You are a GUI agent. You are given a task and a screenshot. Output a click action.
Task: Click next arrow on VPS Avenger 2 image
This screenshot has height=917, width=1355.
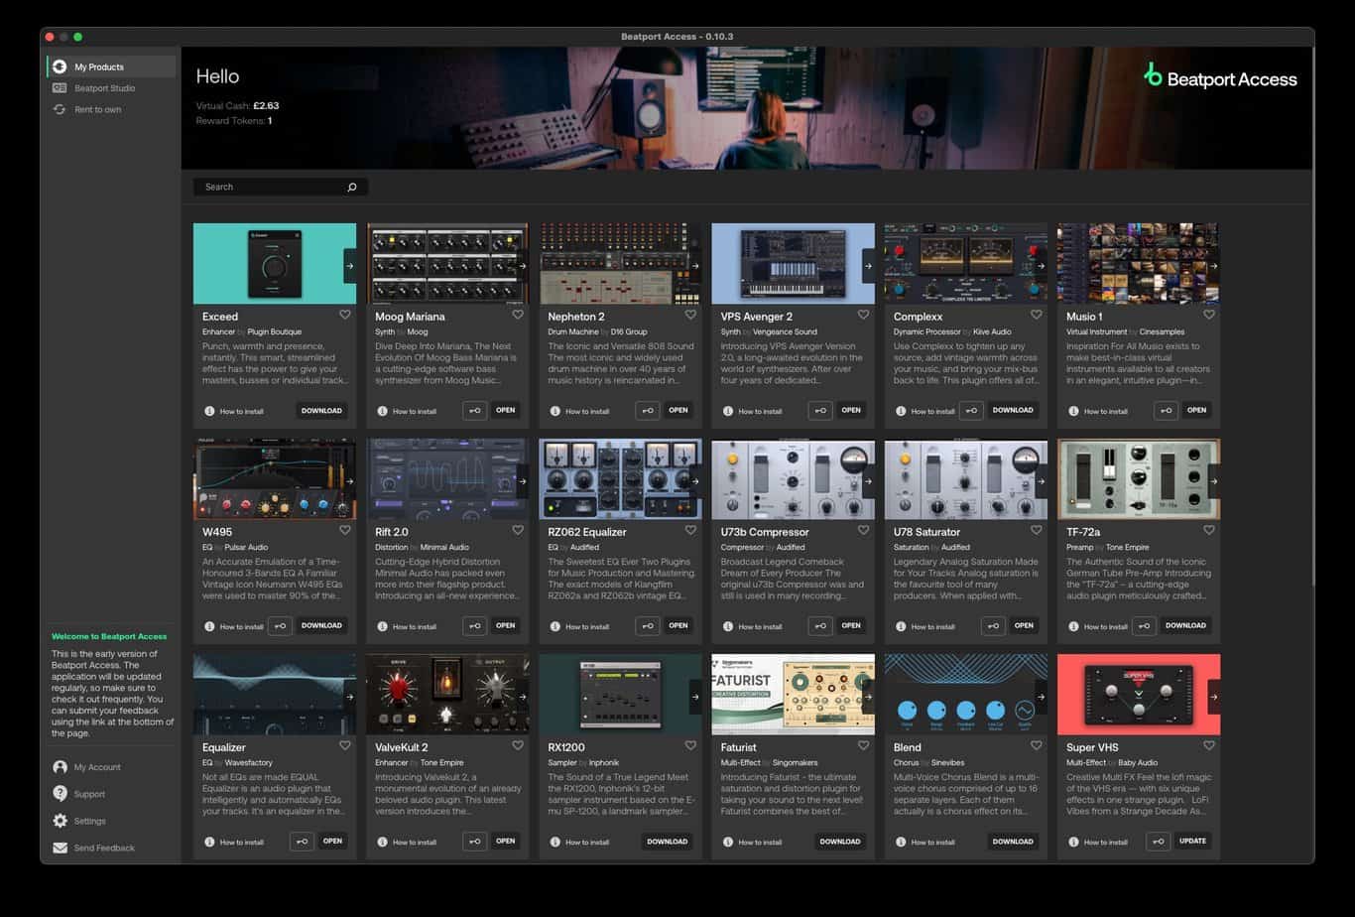click(868, 265)
